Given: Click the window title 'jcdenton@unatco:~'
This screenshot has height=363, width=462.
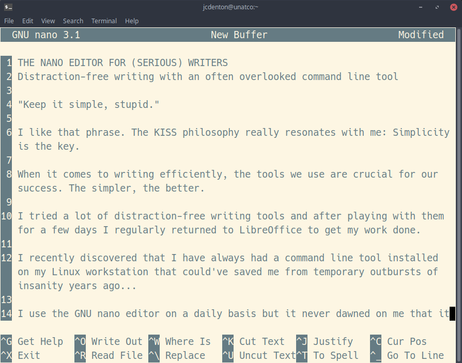Looking at the screenshot, I should point(230,7).
